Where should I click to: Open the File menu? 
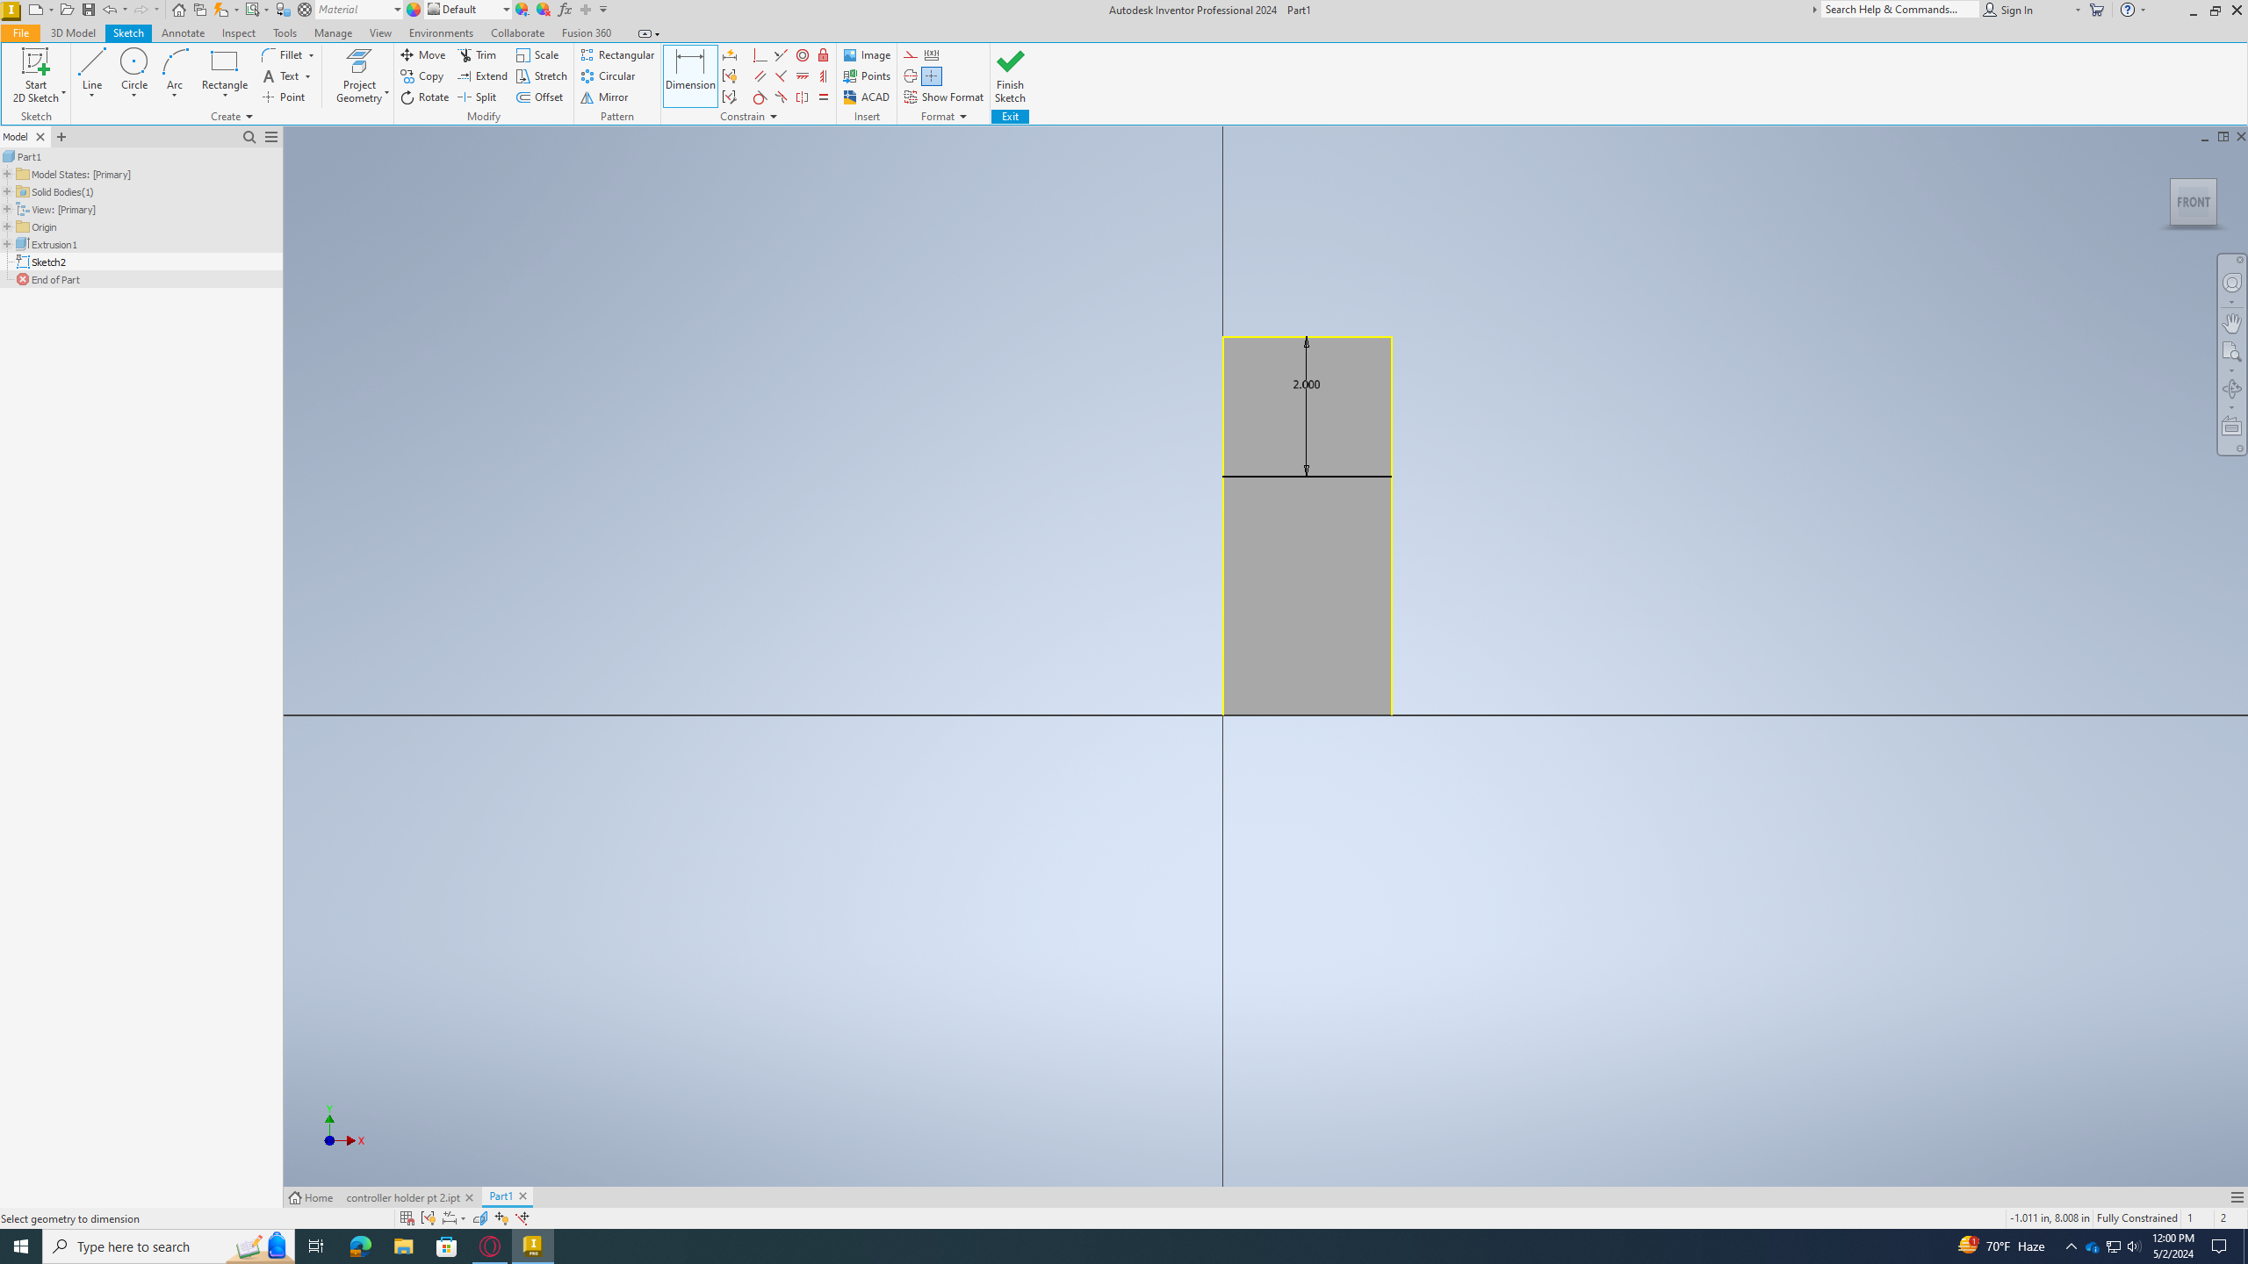pyautogui.click(x=20, y=33)
